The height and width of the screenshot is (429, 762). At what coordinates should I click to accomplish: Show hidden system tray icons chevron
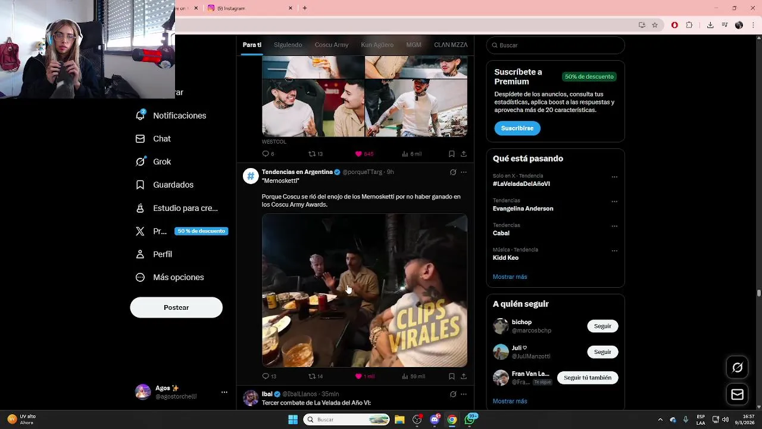(x=660, y=419)
